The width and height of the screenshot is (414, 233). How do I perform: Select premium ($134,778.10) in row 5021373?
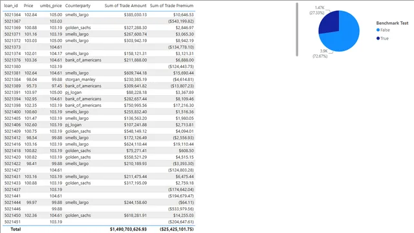[181, 47]
